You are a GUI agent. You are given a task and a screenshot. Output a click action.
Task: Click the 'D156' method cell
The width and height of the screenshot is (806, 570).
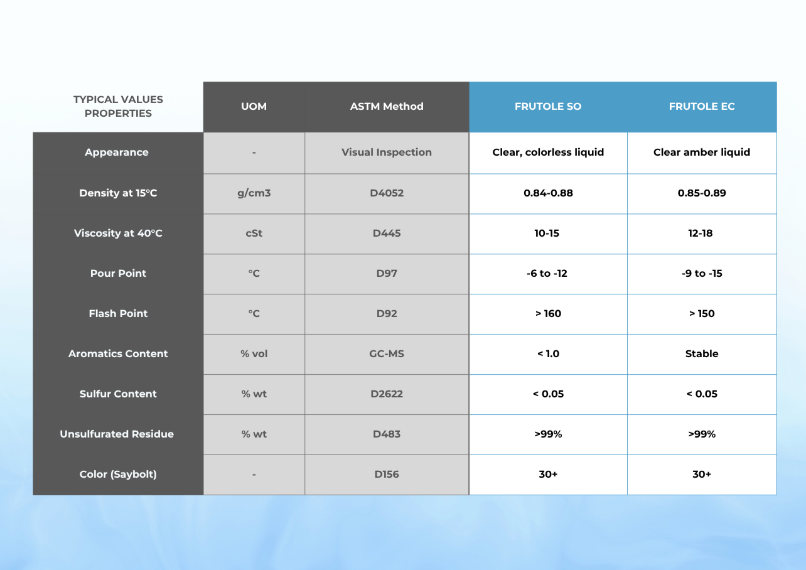[387, 475]
